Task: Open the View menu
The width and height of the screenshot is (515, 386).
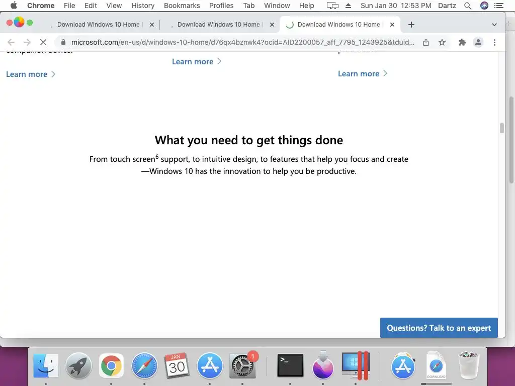Action: [x=114, y=6]
